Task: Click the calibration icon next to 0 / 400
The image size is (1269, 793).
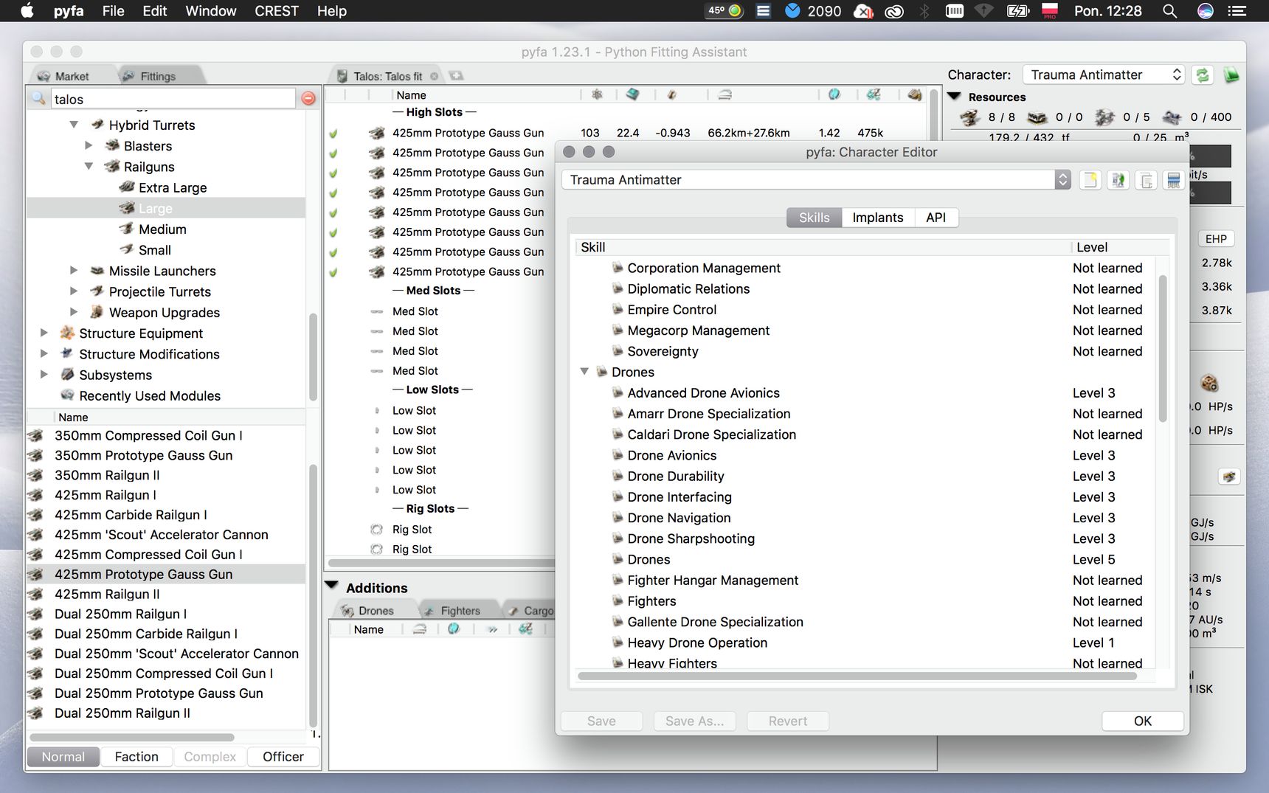Action: [x=1172, y=117]
